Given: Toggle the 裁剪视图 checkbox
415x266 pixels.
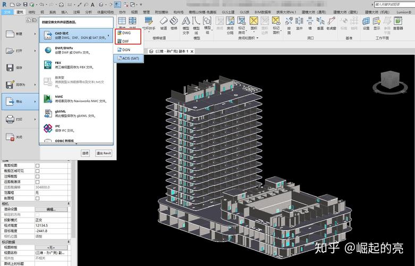Looking at the screenshot, I should pyautogui.click(x=37, y=165).
